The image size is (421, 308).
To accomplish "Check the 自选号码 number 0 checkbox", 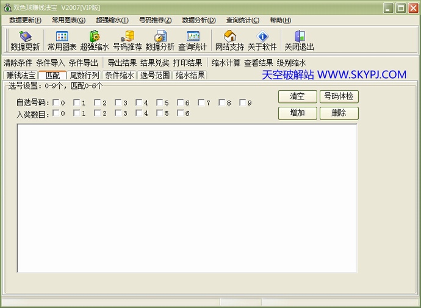I will pos(56,102).
